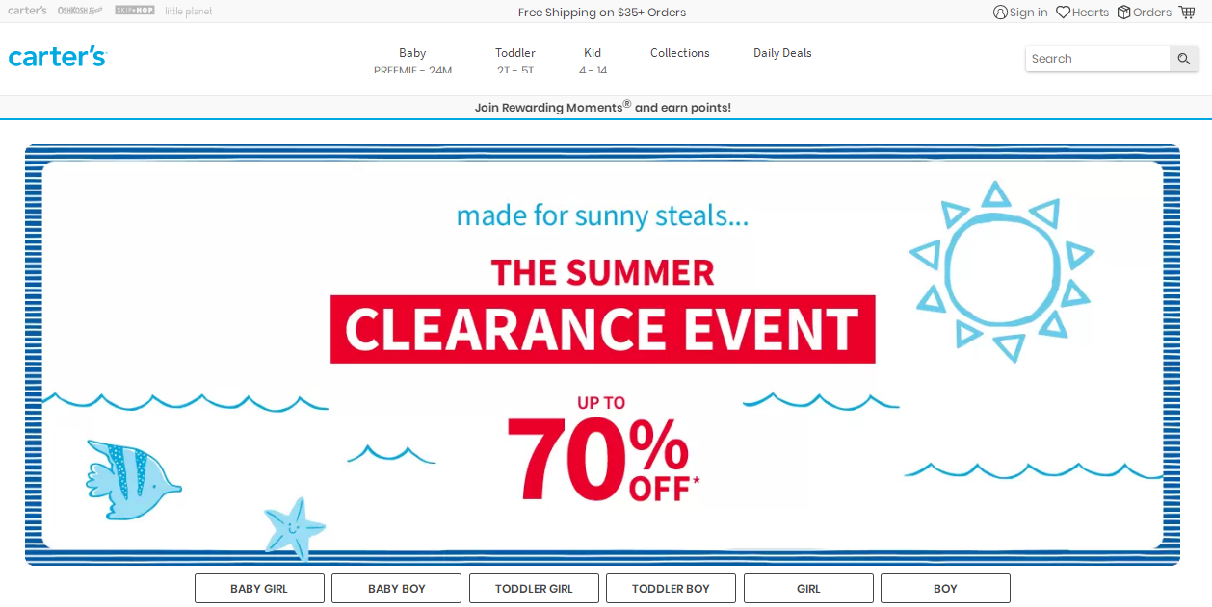Screen dimensions: 1212x607
Task: Open the Collections menu
Action: click(x=679, y=53)
